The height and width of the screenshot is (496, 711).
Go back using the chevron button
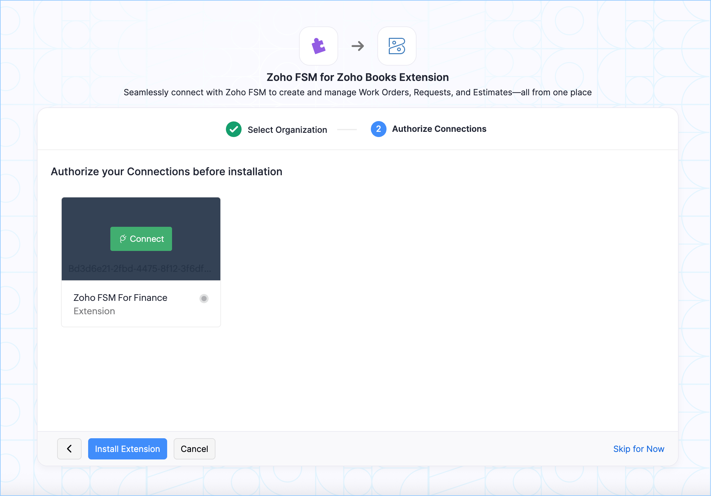[69, 449]
